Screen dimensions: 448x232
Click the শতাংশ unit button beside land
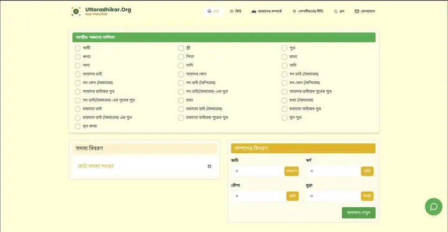291,171
